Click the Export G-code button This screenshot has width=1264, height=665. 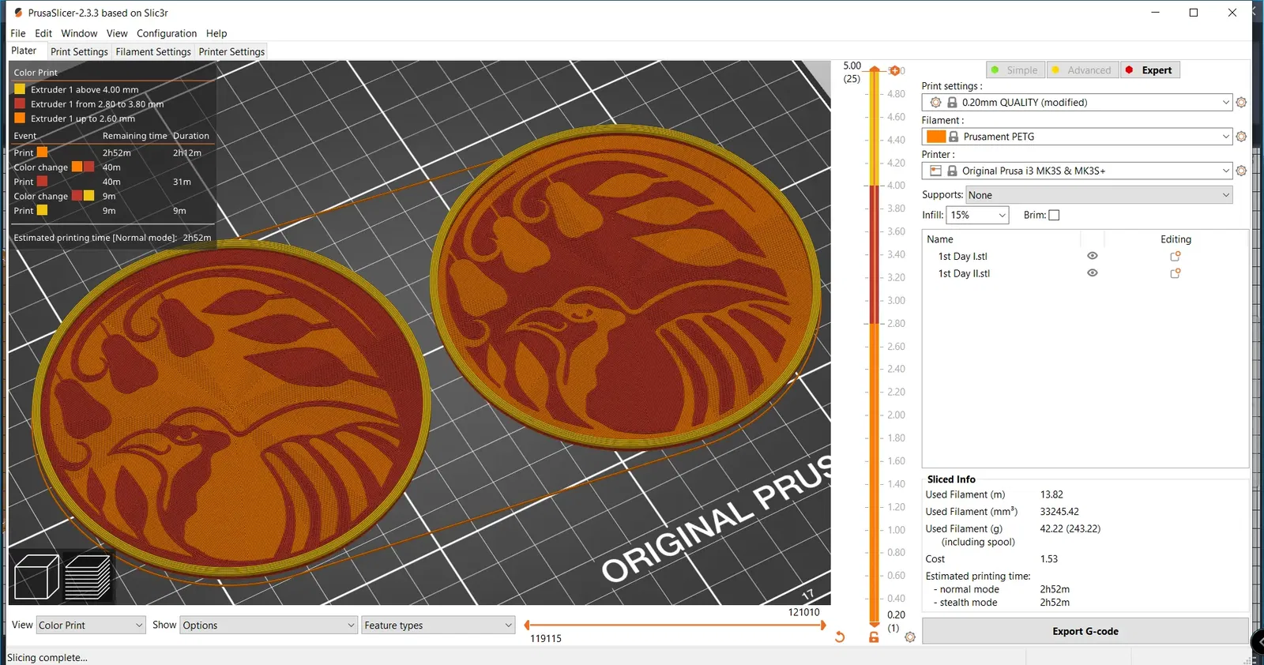pyautogui.click(x=1085, y=631)
